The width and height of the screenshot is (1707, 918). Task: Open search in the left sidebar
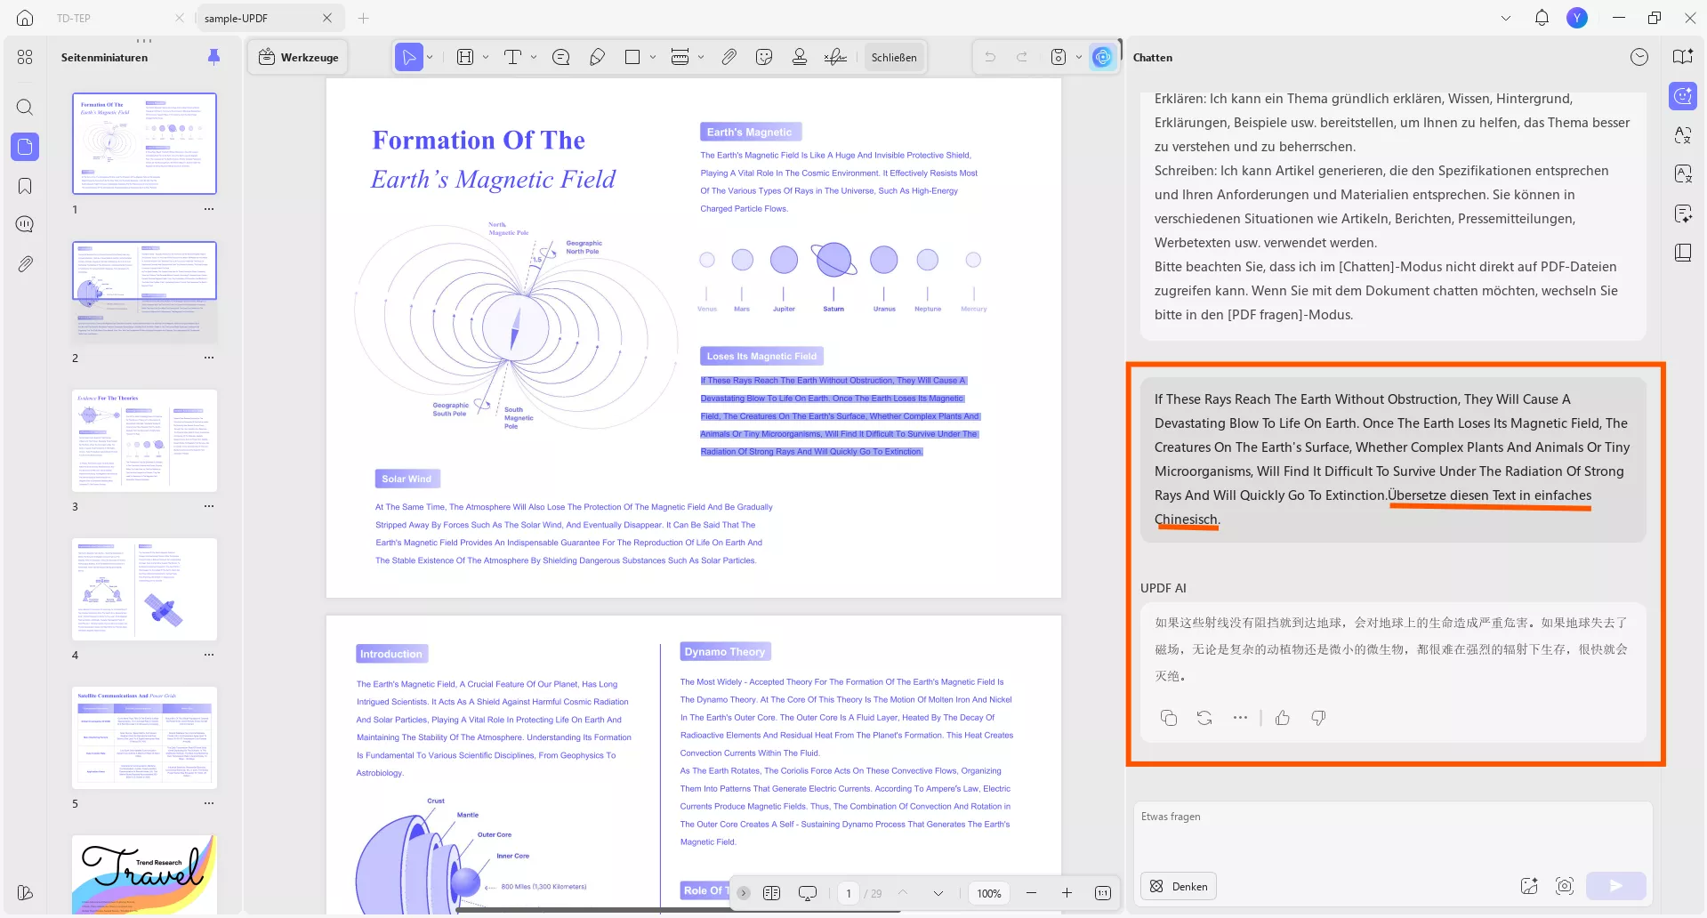(25, 108)
